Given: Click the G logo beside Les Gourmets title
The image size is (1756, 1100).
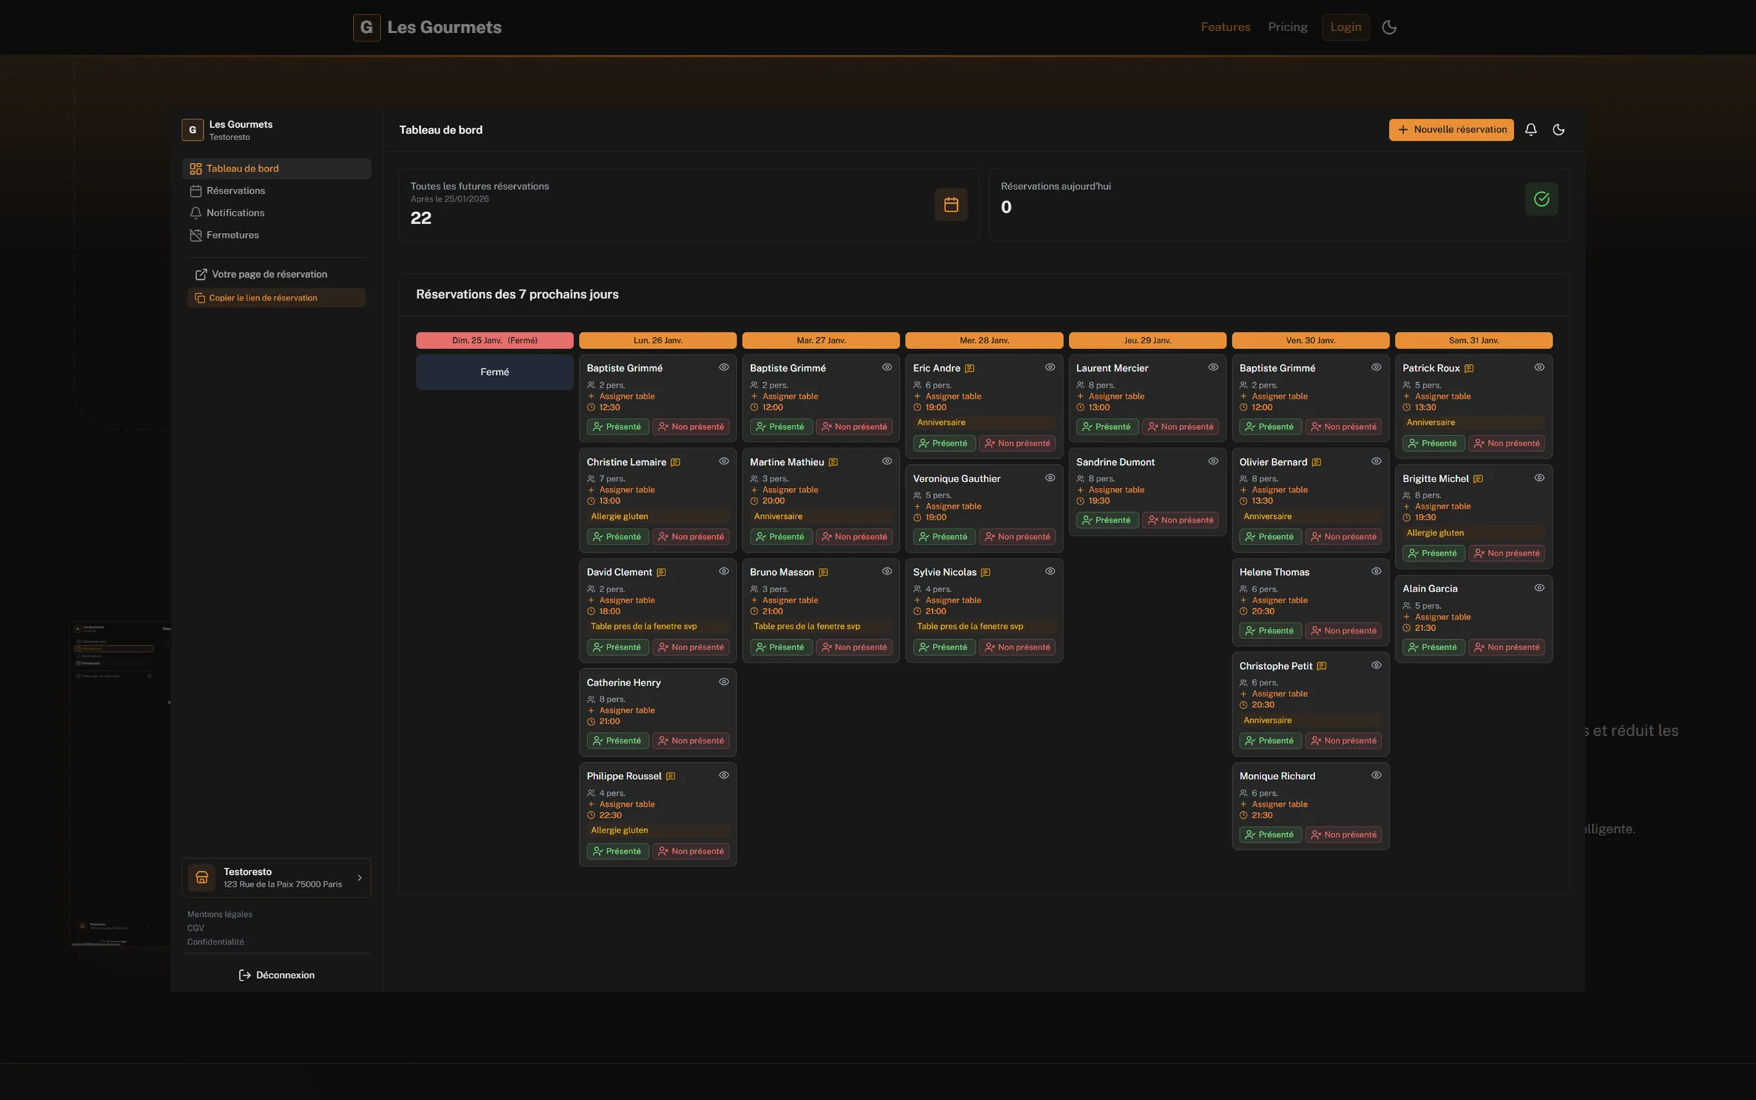Looking at the screenshot, I should click(367, 27).
